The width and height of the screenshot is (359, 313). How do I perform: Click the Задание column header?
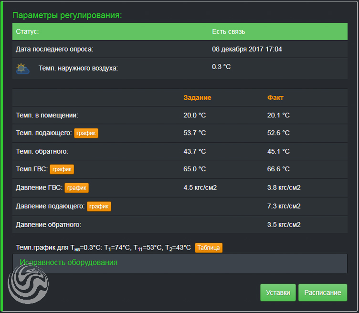click(x=197, y=98)
